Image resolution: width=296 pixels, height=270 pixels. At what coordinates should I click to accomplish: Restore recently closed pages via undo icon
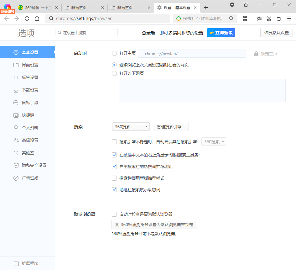[x=279, y=19]
